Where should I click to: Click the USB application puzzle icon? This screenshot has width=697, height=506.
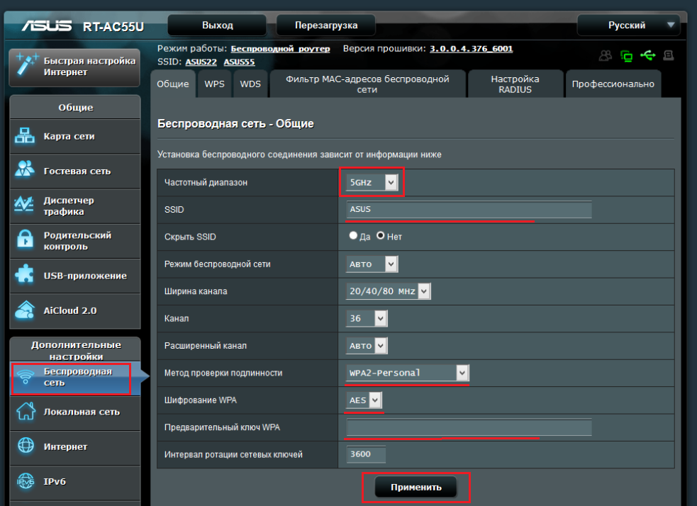26,276
